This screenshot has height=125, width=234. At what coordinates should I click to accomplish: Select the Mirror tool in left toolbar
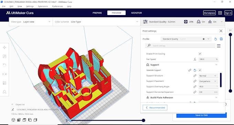4,74
